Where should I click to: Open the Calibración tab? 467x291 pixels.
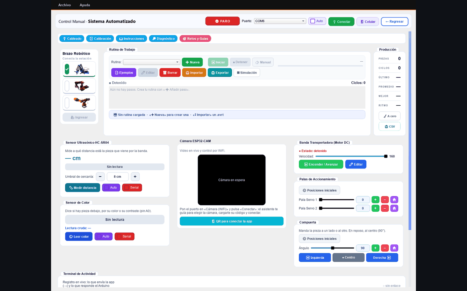100,38
